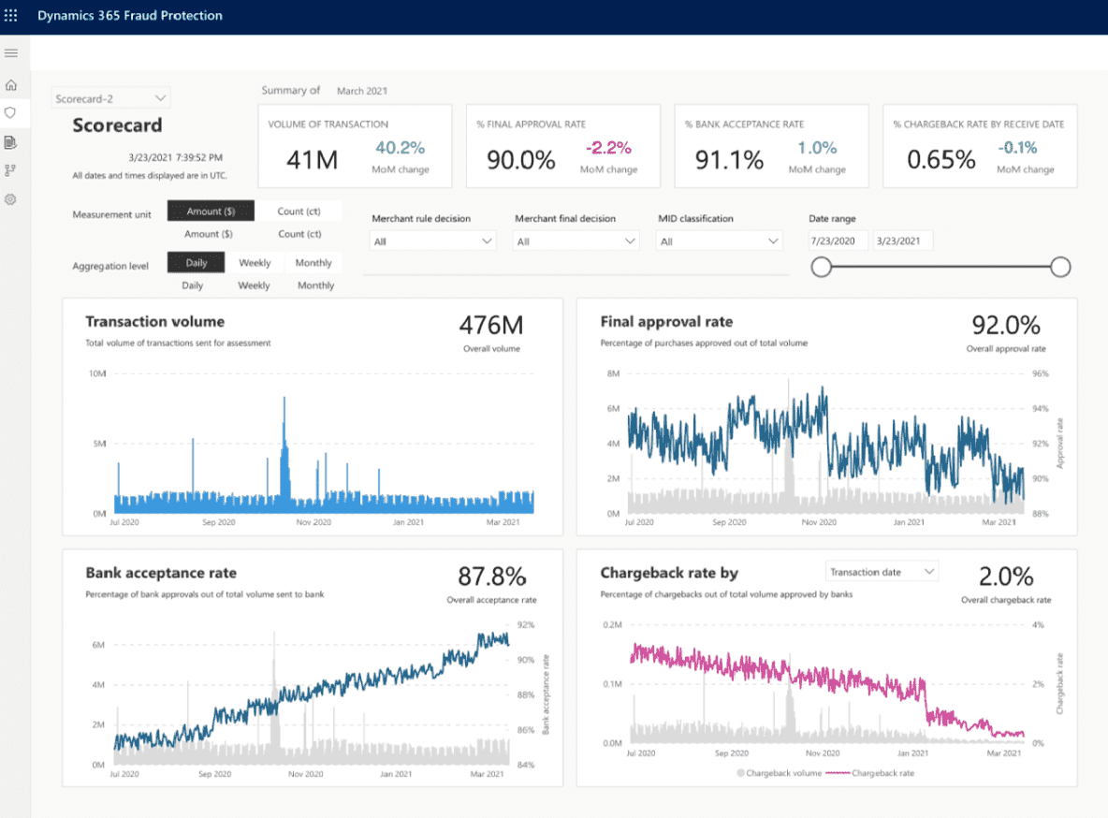1108x818 pixels.
Task: Set aggregation level to Monthly toggle
Action: click(x=313, y=262)
